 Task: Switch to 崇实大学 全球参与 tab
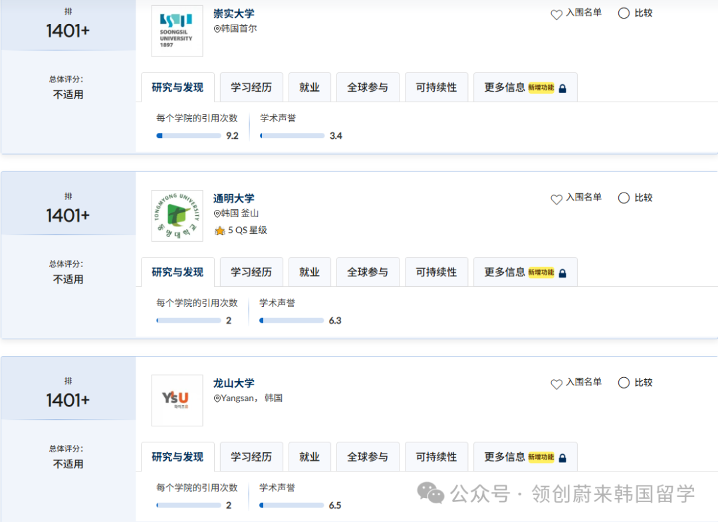(368, 88)
